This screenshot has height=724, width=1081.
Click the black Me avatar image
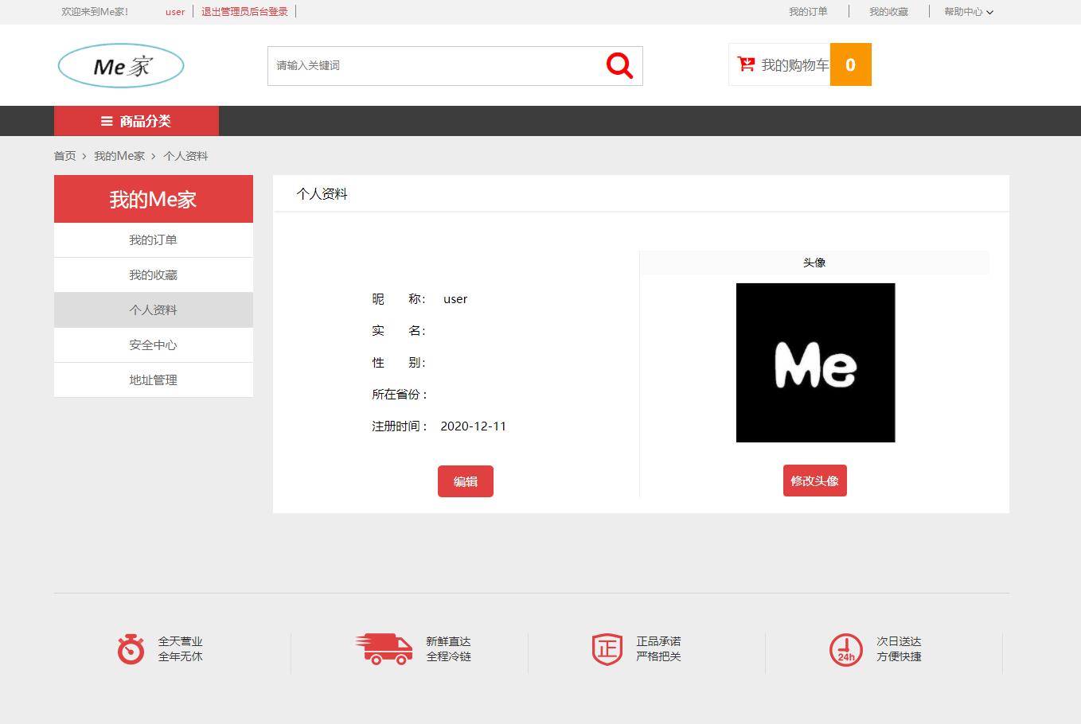815,363
